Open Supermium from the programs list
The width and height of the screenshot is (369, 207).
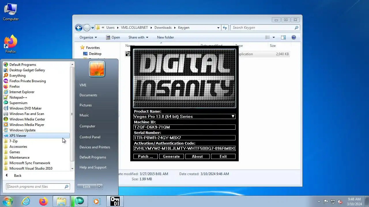click(x=36, y=103)
